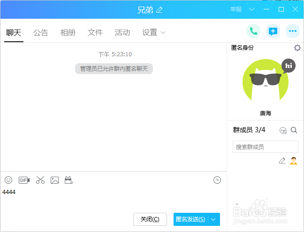Expand the send options arrow
The width and height of the screenshot is (304, 232).
[213, 219]
